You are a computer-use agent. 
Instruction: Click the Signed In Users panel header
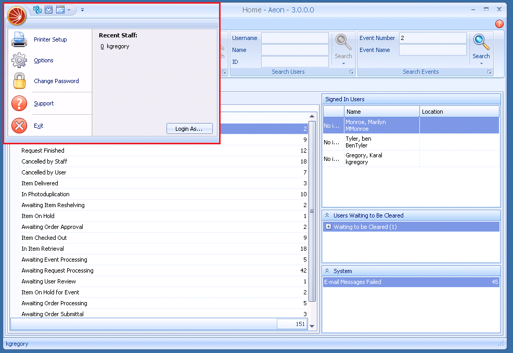411,99
